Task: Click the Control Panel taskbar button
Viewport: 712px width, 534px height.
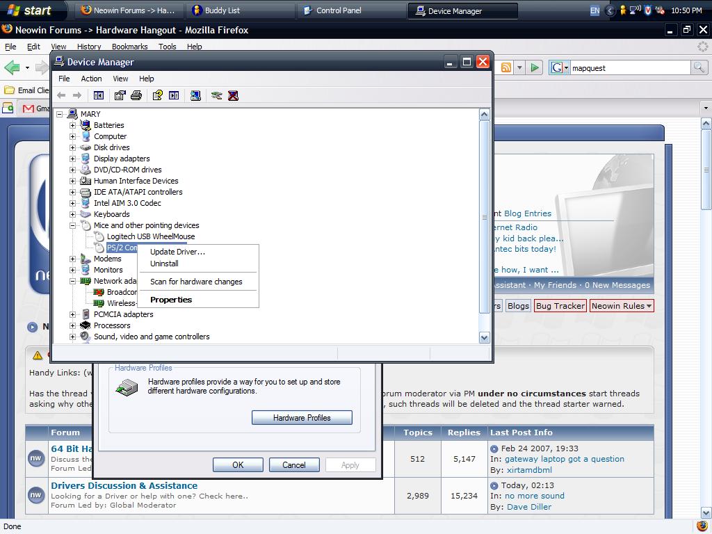Action: pyautogui.click(x=339, y=10)
